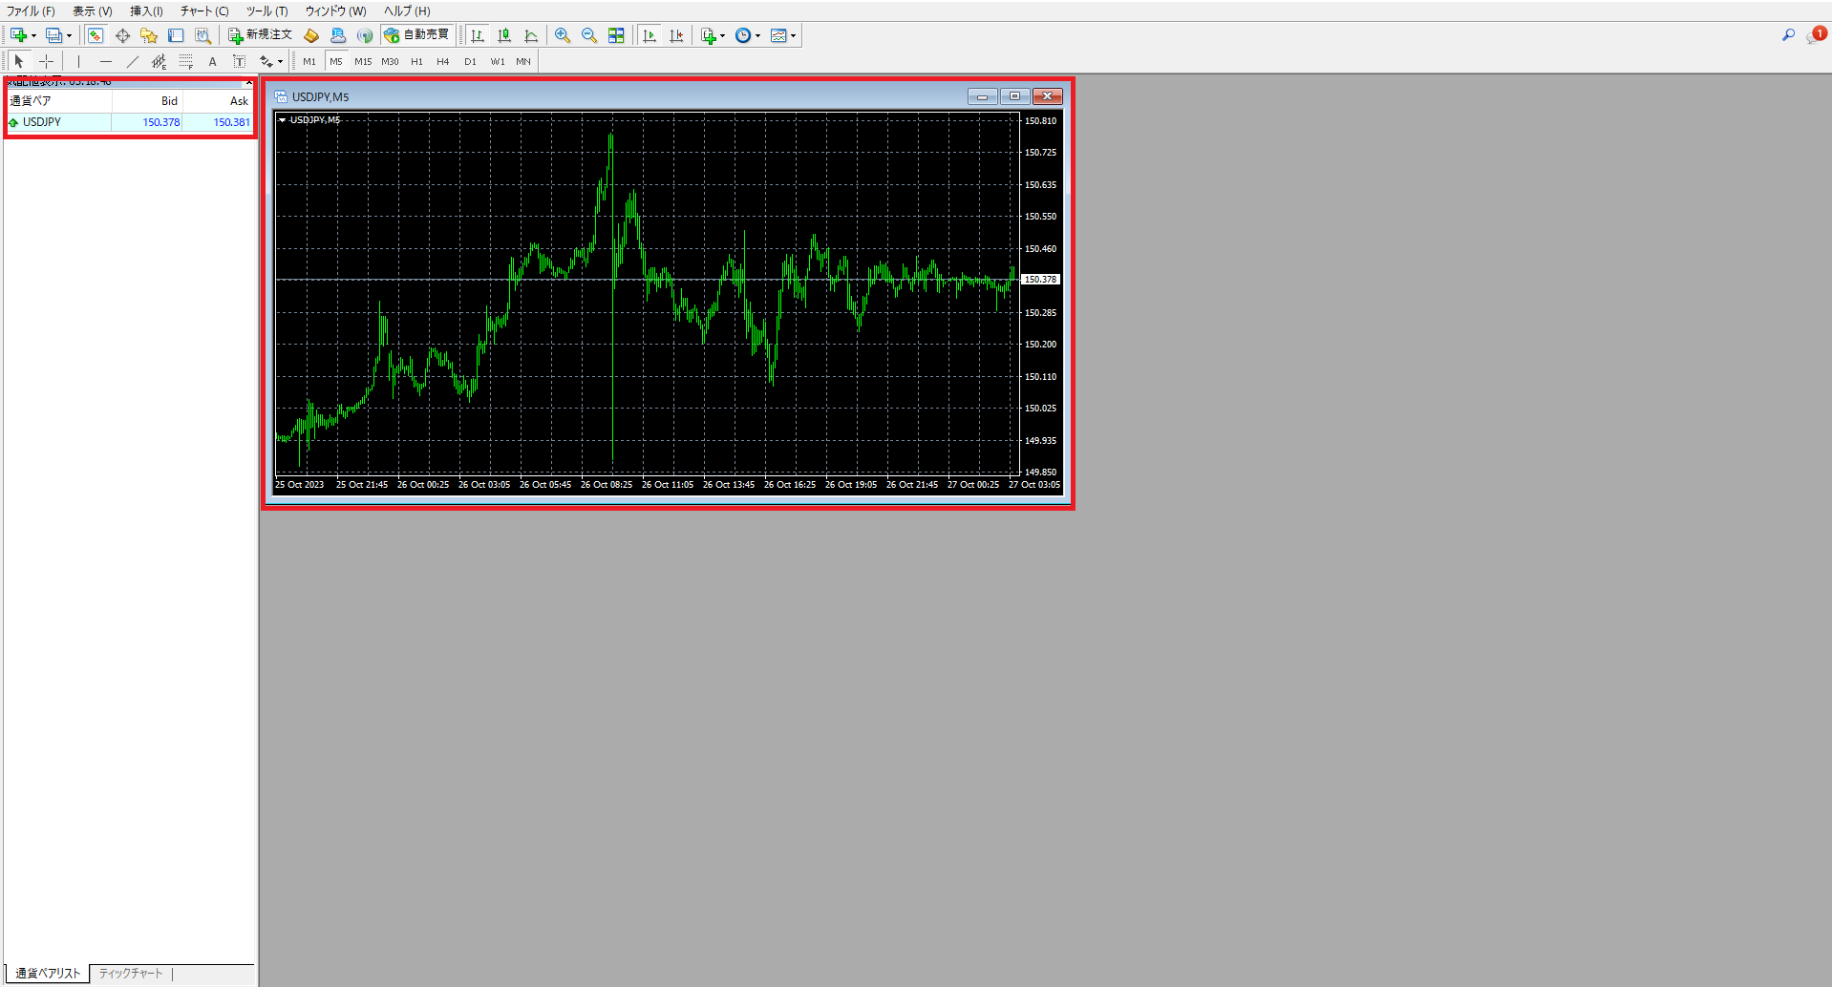Switch to the ティックチャート tab

click(x=131, y=974)
